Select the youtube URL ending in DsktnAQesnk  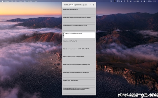click(79, 75)
